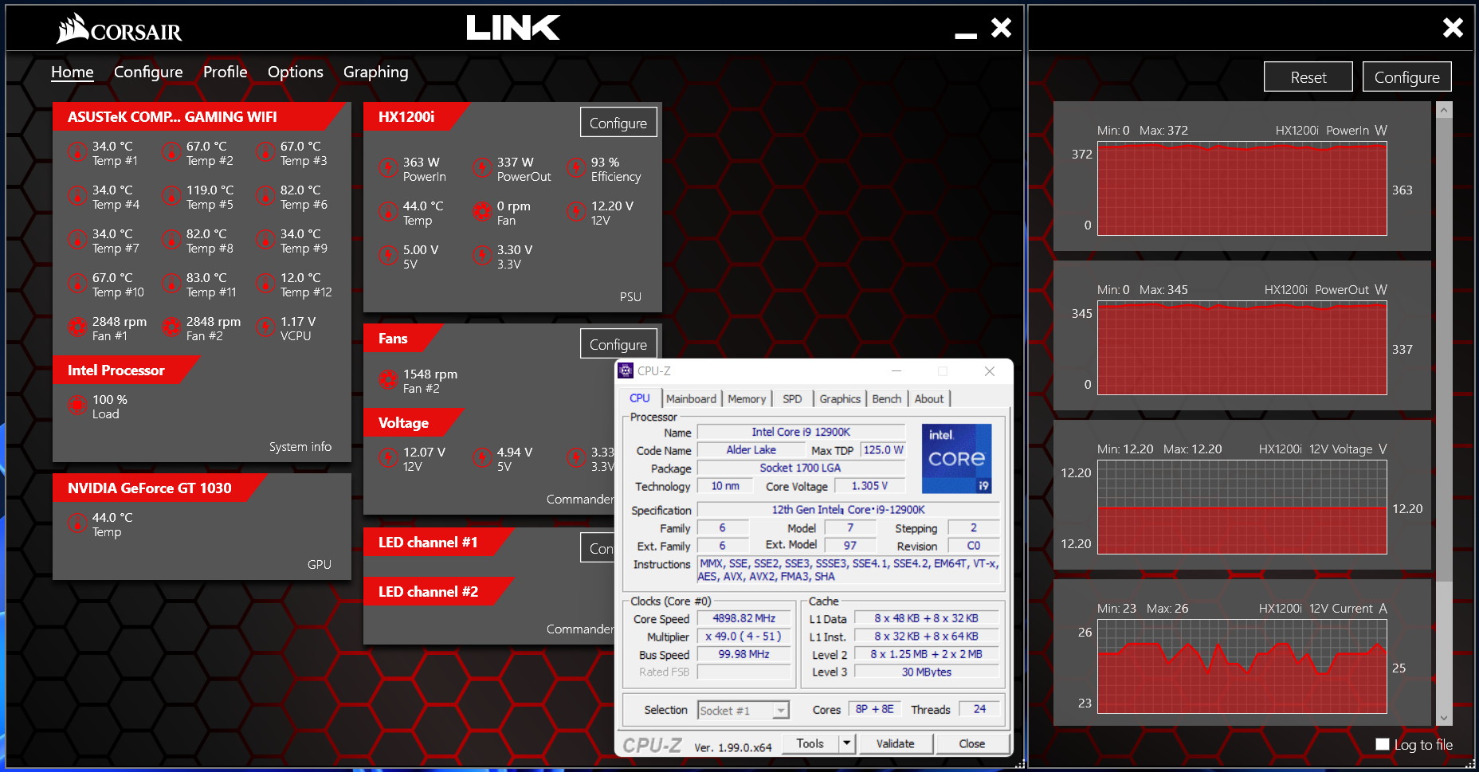This screenshot has height=772, width=1479.
Task: Open the About tab in CPU-Z
Action: tap(929, 398)
